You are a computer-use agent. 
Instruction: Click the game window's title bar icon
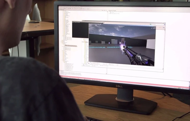(x=90, y=24)
